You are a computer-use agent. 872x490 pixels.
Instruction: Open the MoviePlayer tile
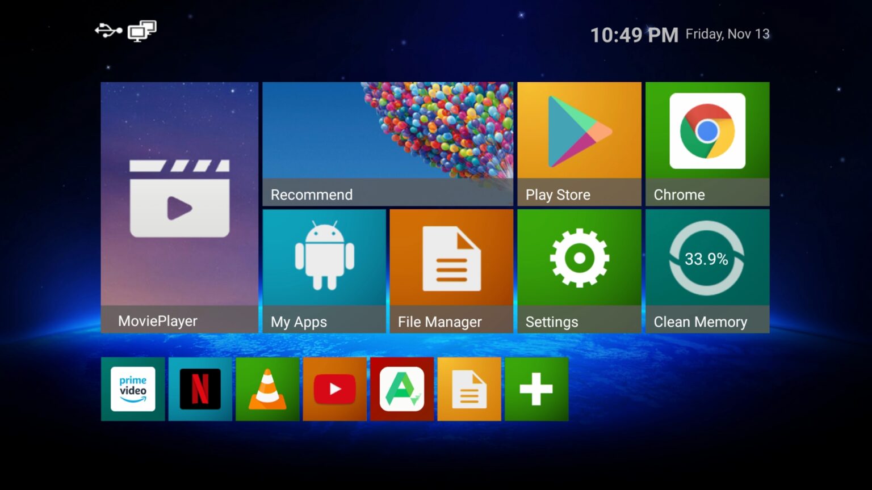(x=179, y=204)
